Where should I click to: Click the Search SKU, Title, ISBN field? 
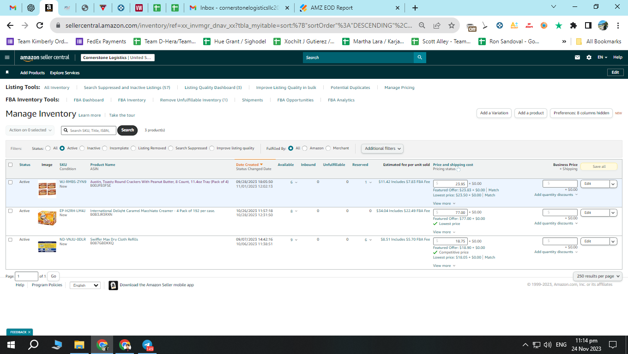(x=89, y=130)
